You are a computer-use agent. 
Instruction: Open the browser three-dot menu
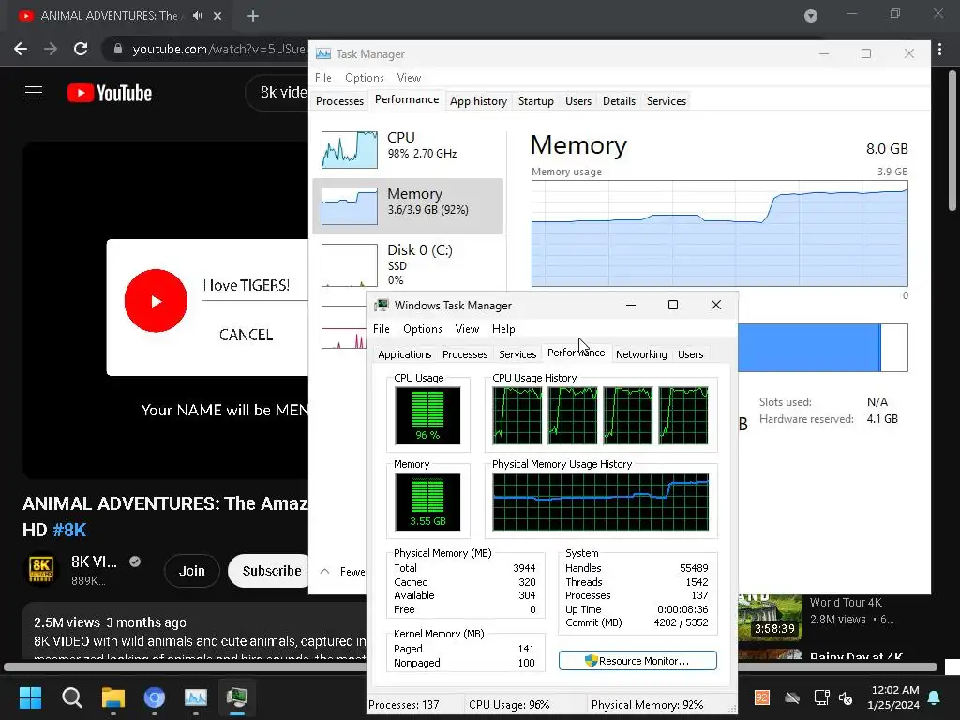939,49
